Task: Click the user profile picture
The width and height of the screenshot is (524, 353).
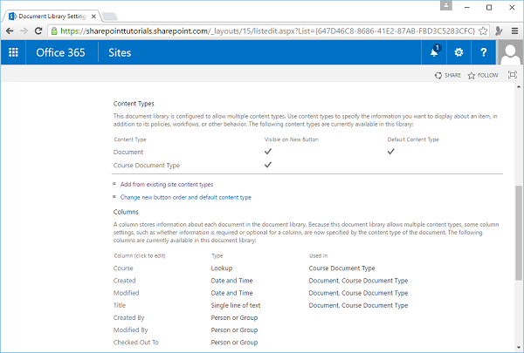Action: click(510, 52)
